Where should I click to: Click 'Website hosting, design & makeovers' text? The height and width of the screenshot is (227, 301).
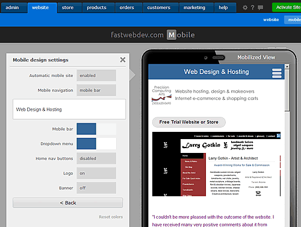pos(214,92)
